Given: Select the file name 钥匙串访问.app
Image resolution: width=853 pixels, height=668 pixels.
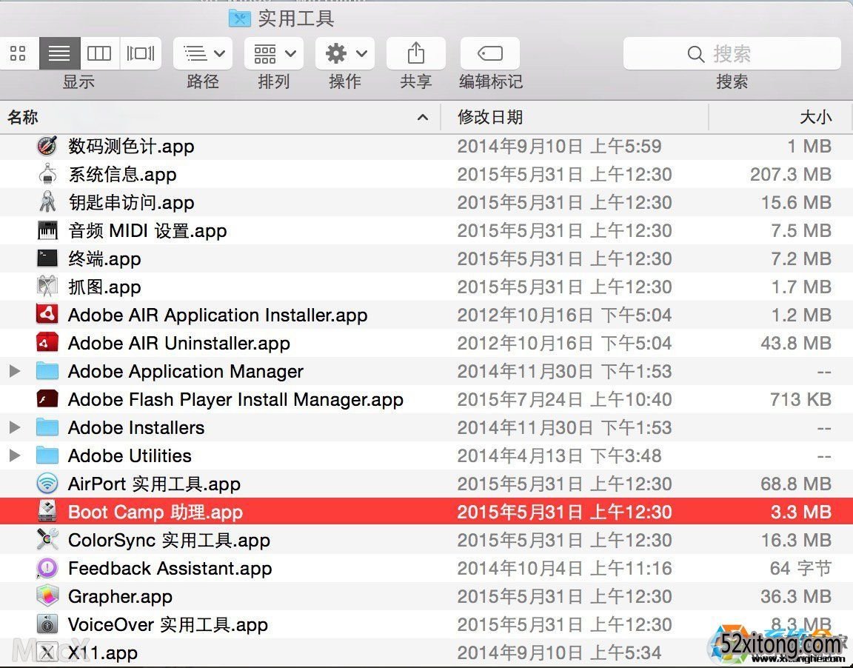Looking at the screenshot, I should [131, 202].
